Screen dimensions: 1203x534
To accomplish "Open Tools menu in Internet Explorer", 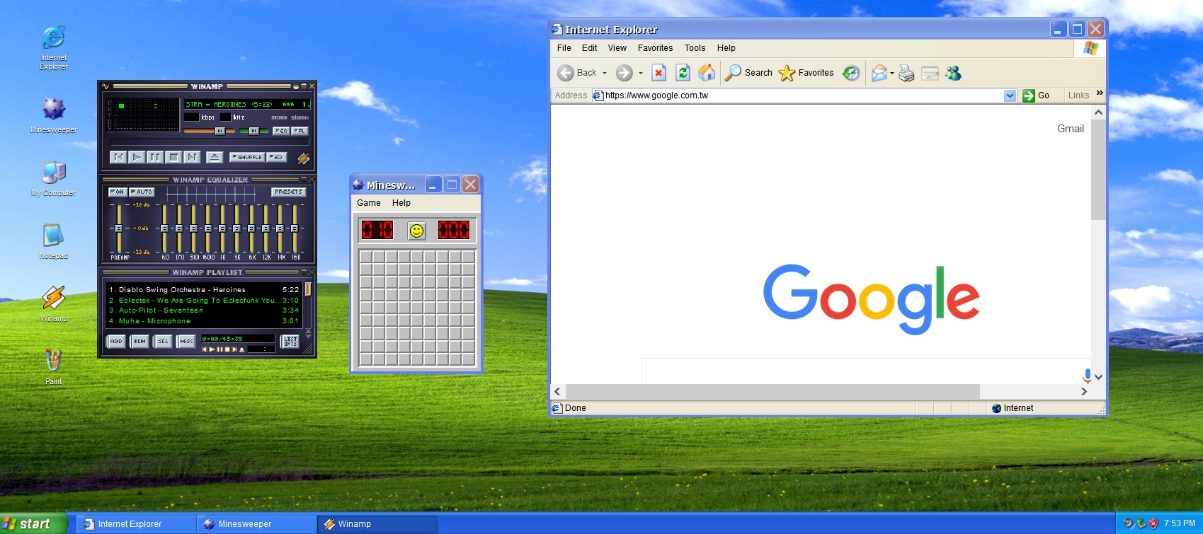I will tap(695, 48).
